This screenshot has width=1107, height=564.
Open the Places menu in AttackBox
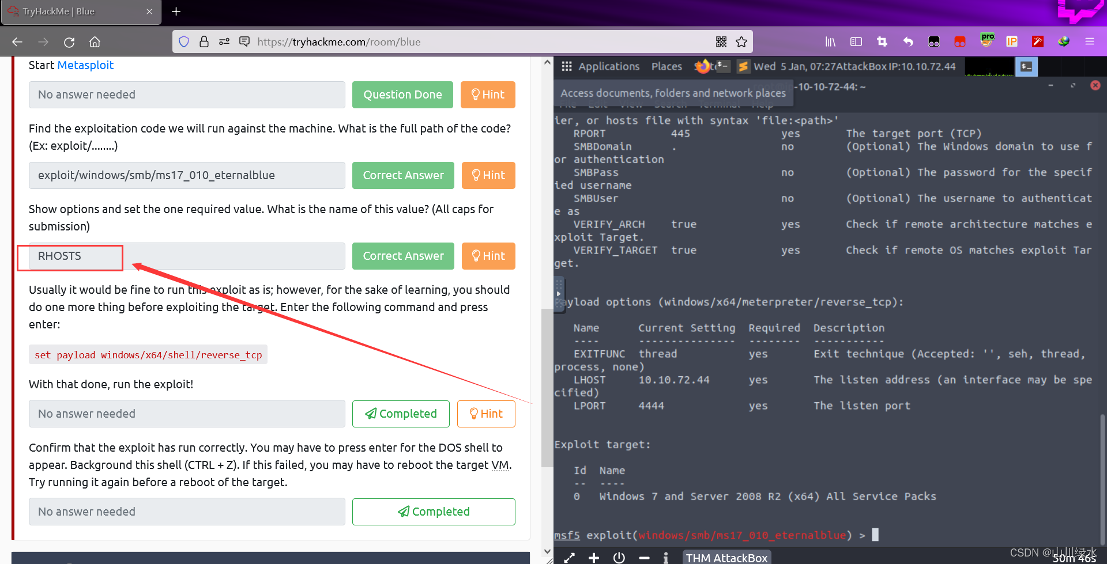(667, 66)
